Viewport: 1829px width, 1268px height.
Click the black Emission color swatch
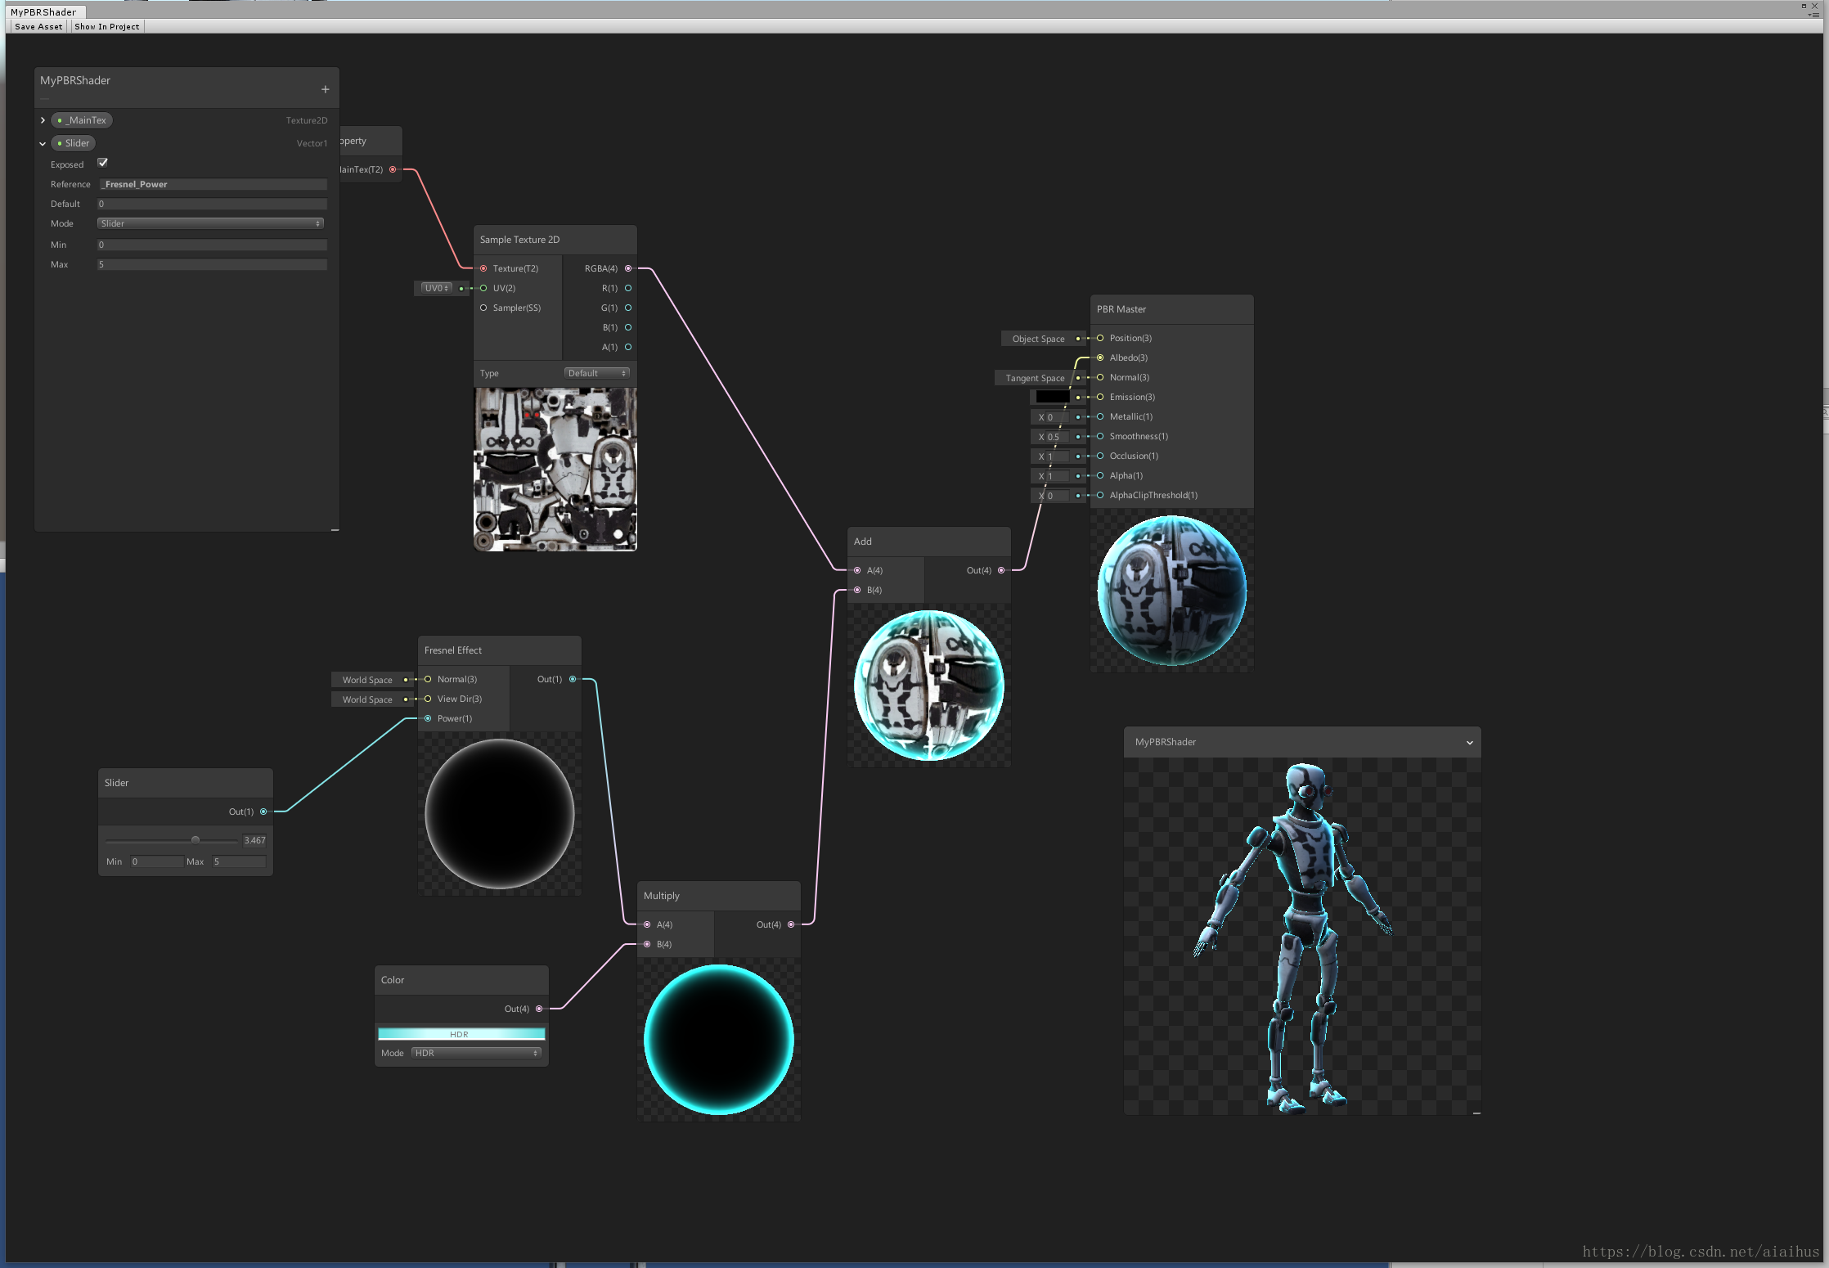pos(1053,397)
